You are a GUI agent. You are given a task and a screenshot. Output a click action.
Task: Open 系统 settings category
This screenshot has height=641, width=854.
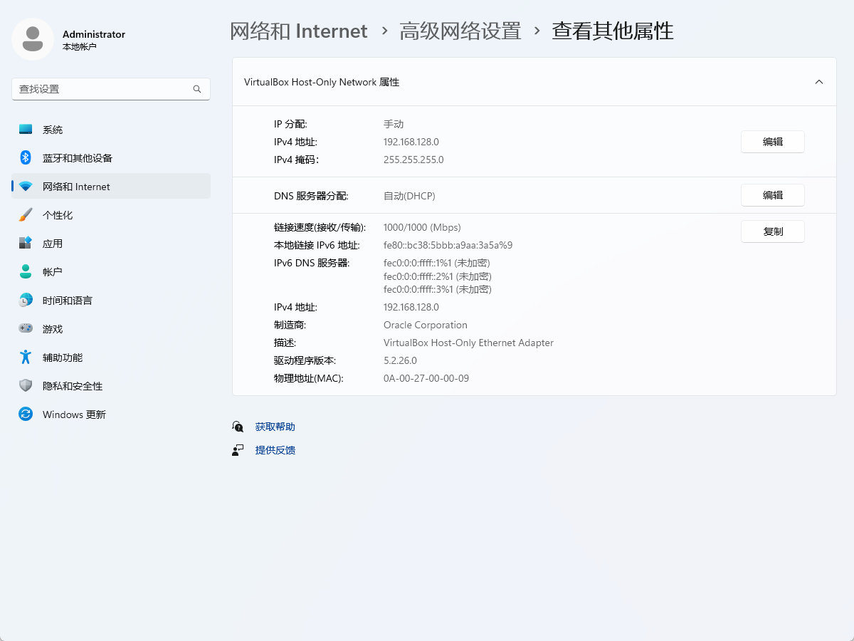coord(111,130)
